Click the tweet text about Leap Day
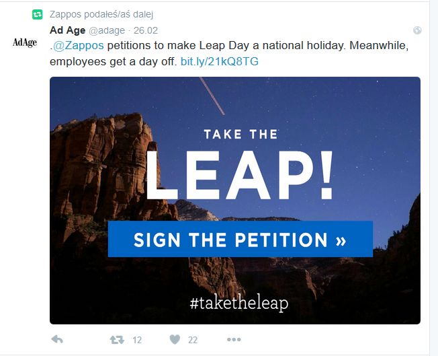The image size is (438, 356). pos(229,53)
